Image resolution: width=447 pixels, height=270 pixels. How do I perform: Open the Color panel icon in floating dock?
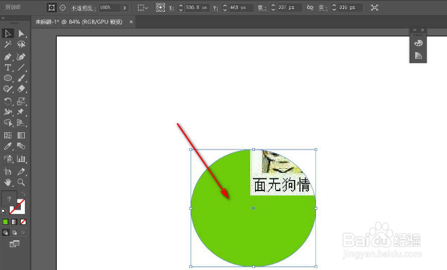(x=418, y=44)
